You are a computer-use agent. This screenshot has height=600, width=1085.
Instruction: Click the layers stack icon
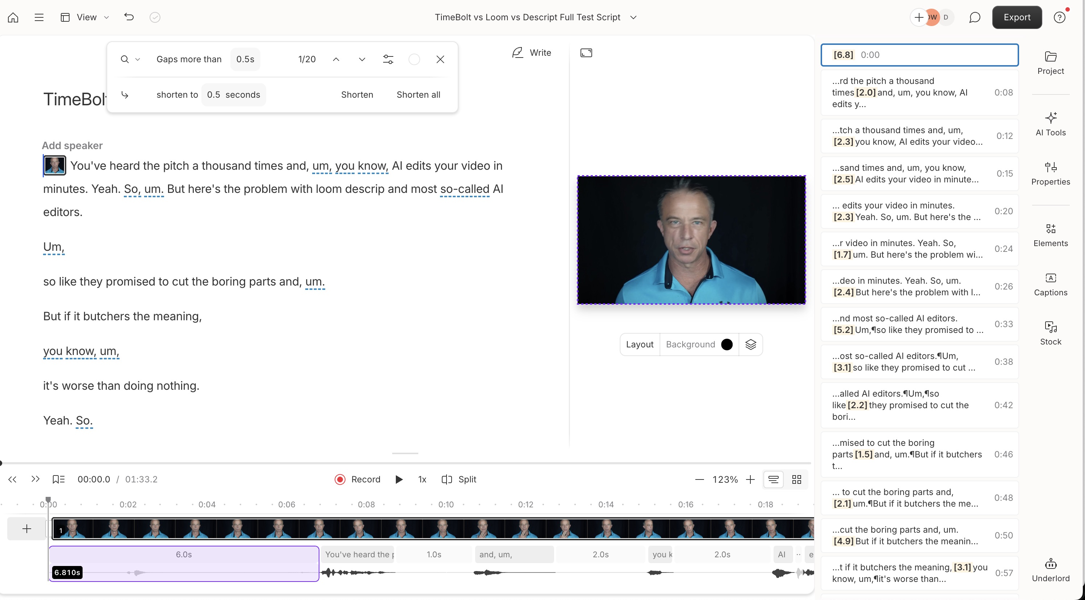pyautogui.click(x=751, y=344)
